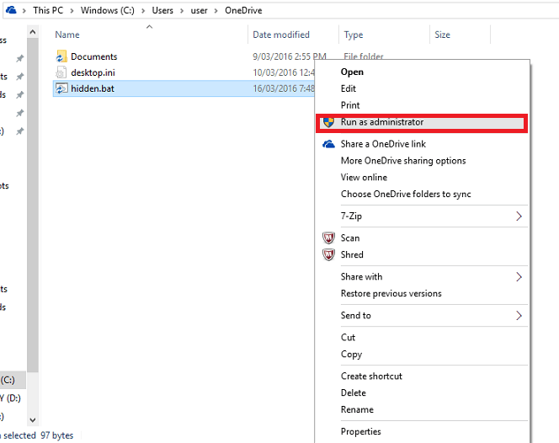Click the shield icon beside Run as administrator
The image size is (559, 443).
pyautogui.click(x=328, y=122)
